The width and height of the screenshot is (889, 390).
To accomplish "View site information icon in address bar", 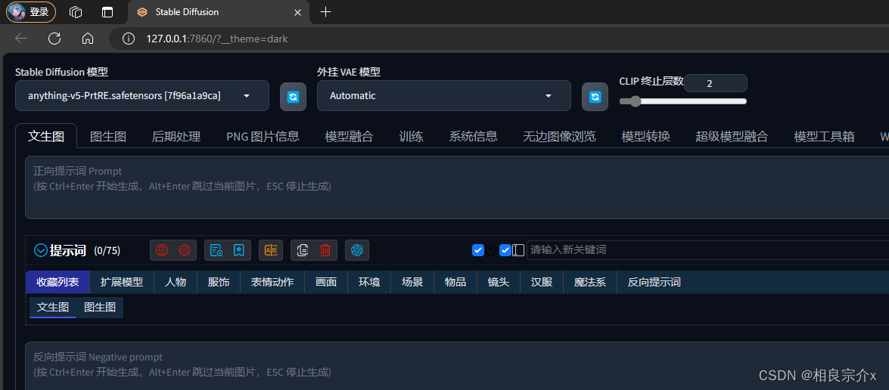I will pos(129,39).
